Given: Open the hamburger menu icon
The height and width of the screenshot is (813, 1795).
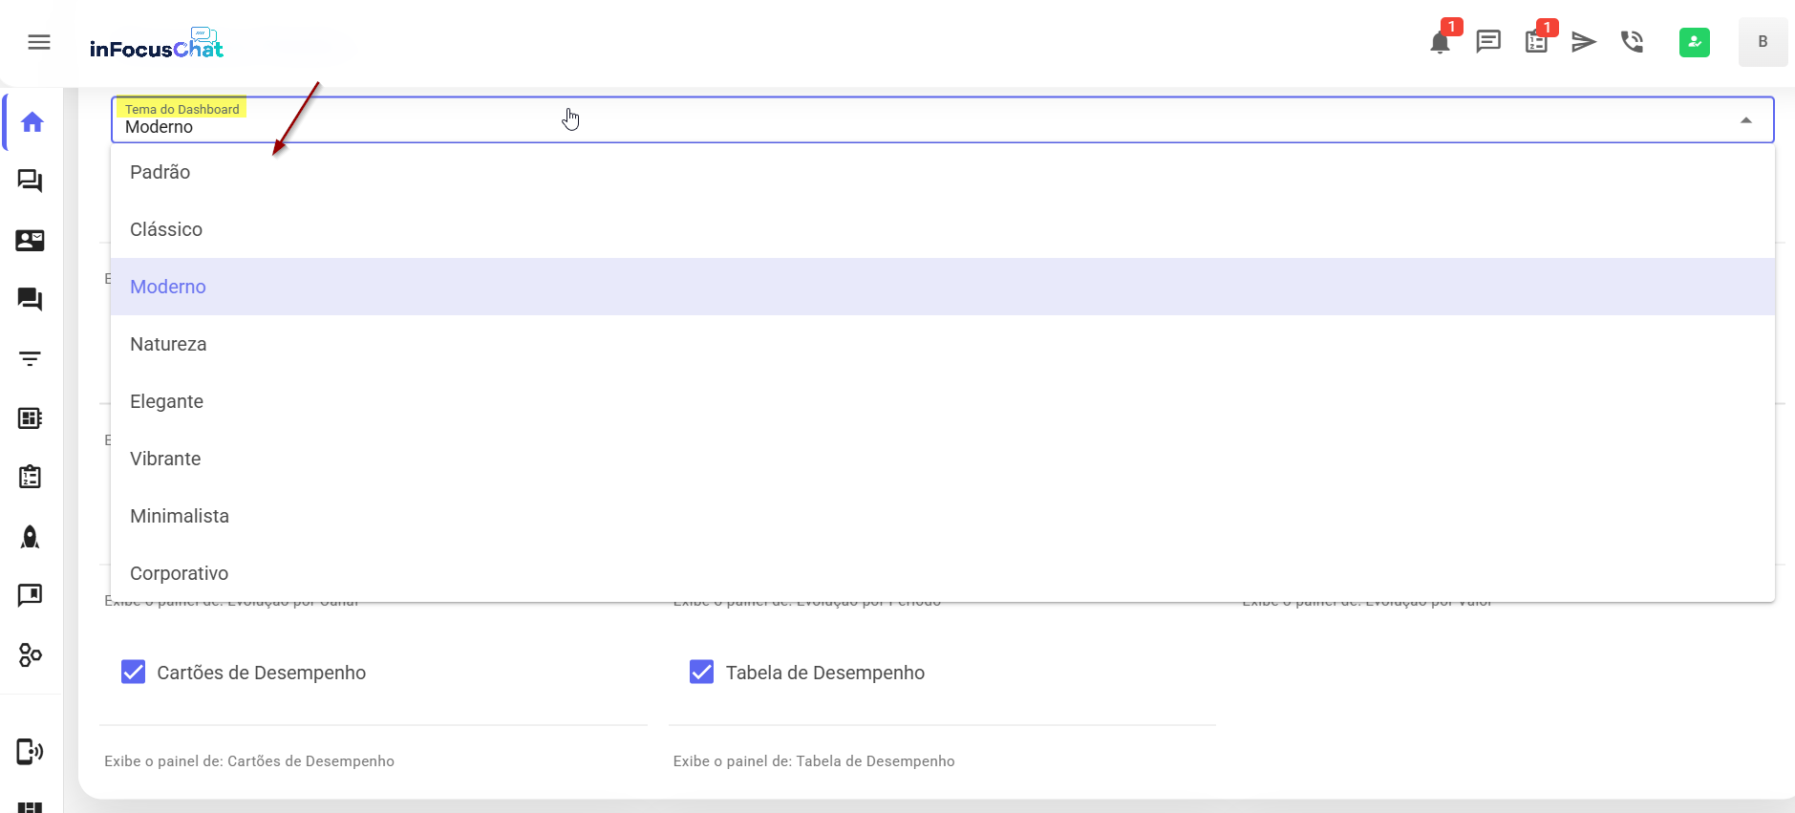Looking at the screenshot, I should pos(39,42).
